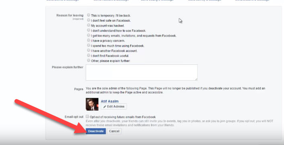Select 'This is temporary. I'll be back.' reason
Viewport: 284px width, 145px height.
click(88, 15)
